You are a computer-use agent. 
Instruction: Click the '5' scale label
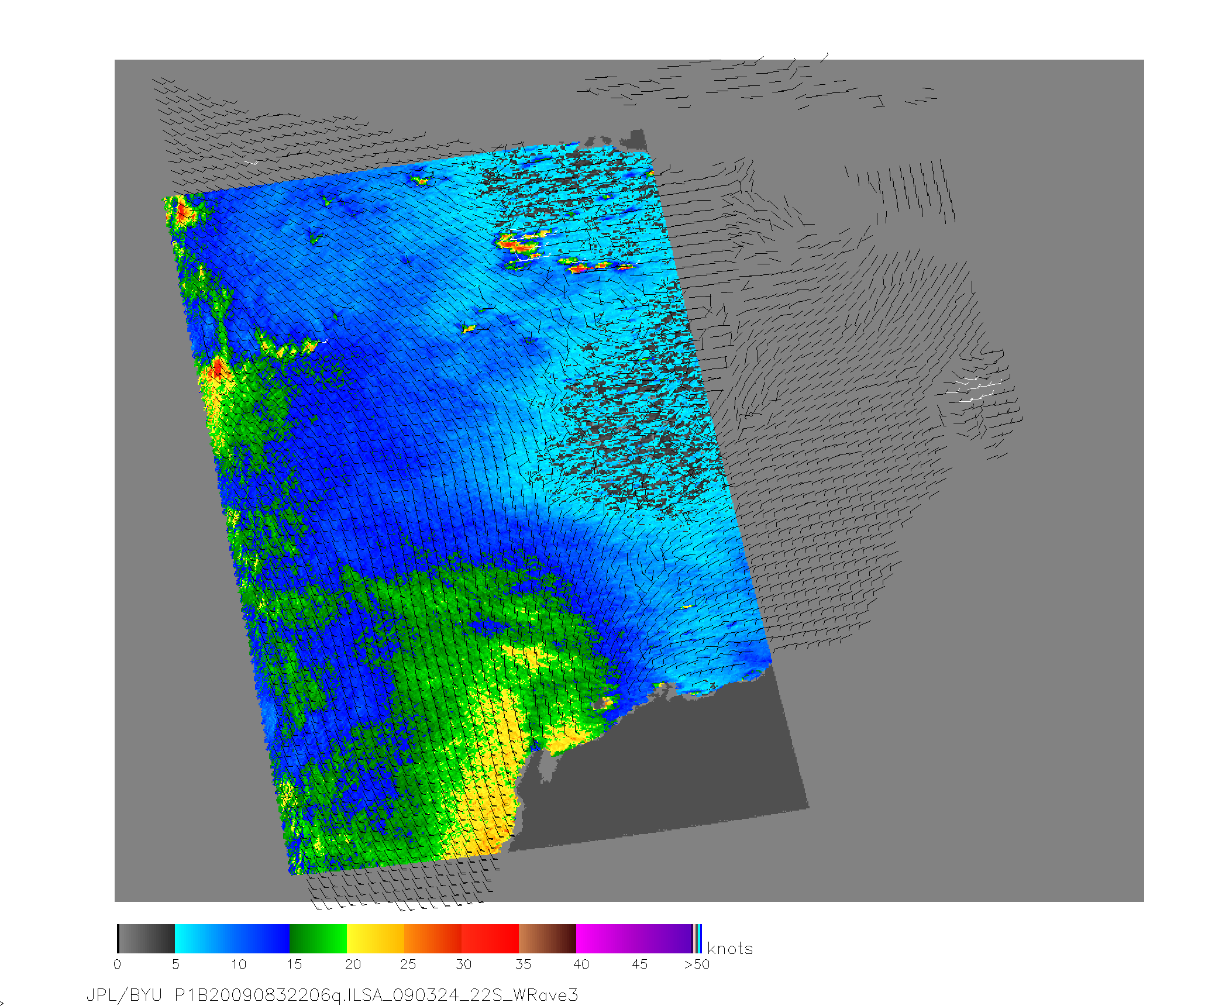click(x=175, y=964)
